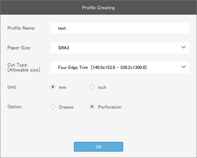Click the 'Perforation' label text
The width and height of the screenshot is (197, 158).
pos(110,107)
